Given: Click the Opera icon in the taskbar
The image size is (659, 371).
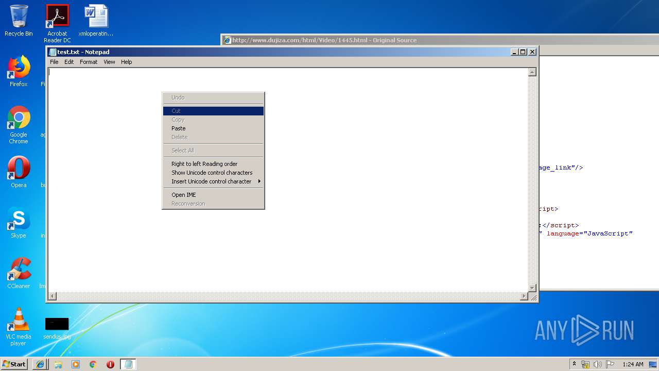Looking at the screenshot, I should pos(110,364).
